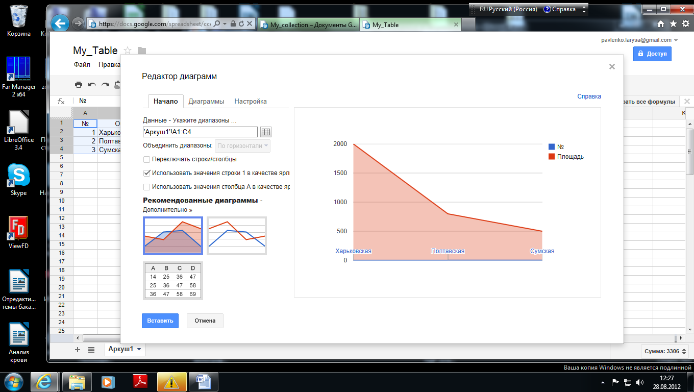Viewport: 694px width, 392px height.
Task: Open Adobe Reader from the taskbar
Action: click(x=139, y=381)
